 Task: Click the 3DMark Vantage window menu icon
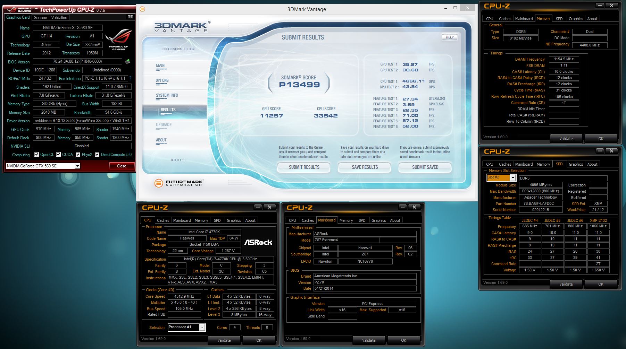[x=142, y=9]
